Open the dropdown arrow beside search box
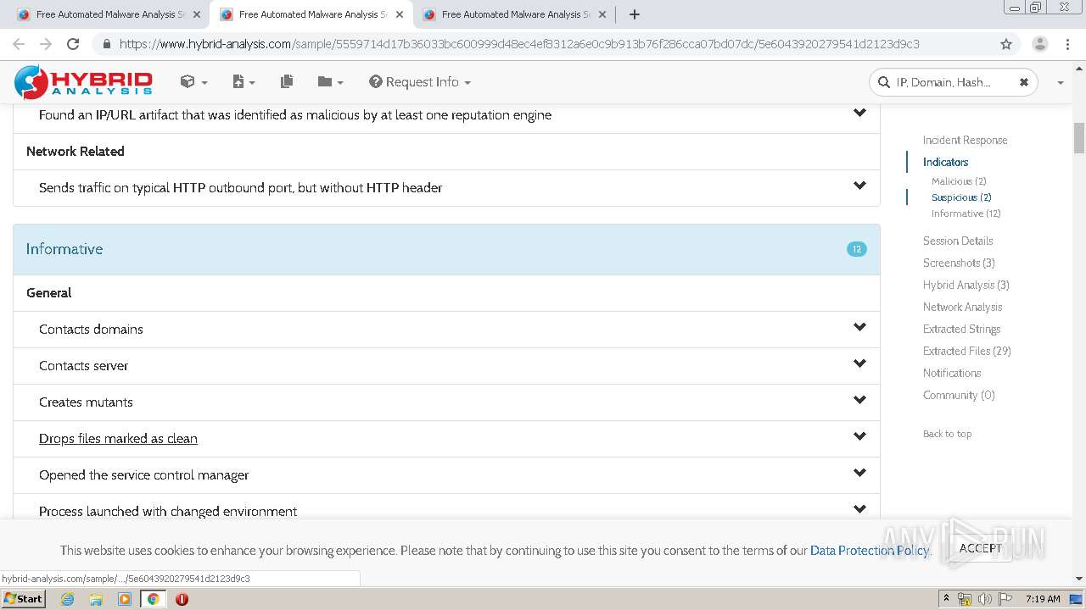The image size is (1086, 610). pyautogui.click(x=1060, y=82)
